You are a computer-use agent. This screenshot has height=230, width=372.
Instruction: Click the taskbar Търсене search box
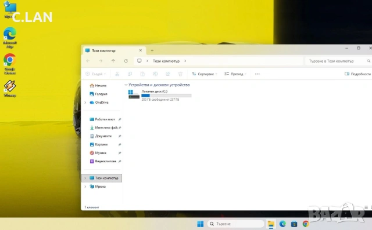click(236, 224)
